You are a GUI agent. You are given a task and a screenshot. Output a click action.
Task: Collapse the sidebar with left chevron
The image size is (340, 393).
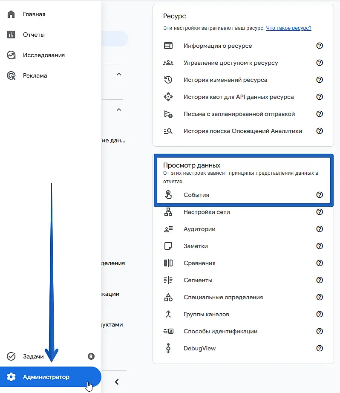pyautogui.click(x=117, y=382)
